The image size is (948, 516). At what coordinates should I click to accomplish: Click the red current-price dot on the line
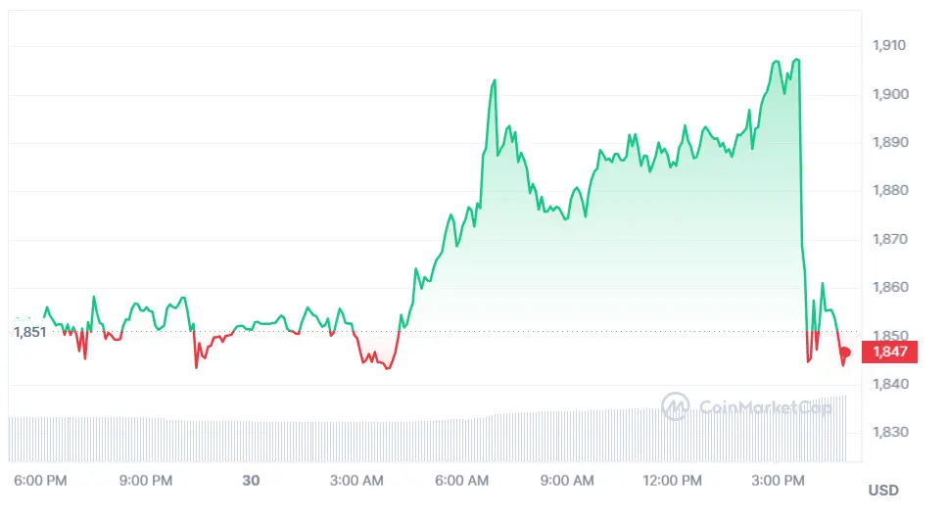coord(845,352)
